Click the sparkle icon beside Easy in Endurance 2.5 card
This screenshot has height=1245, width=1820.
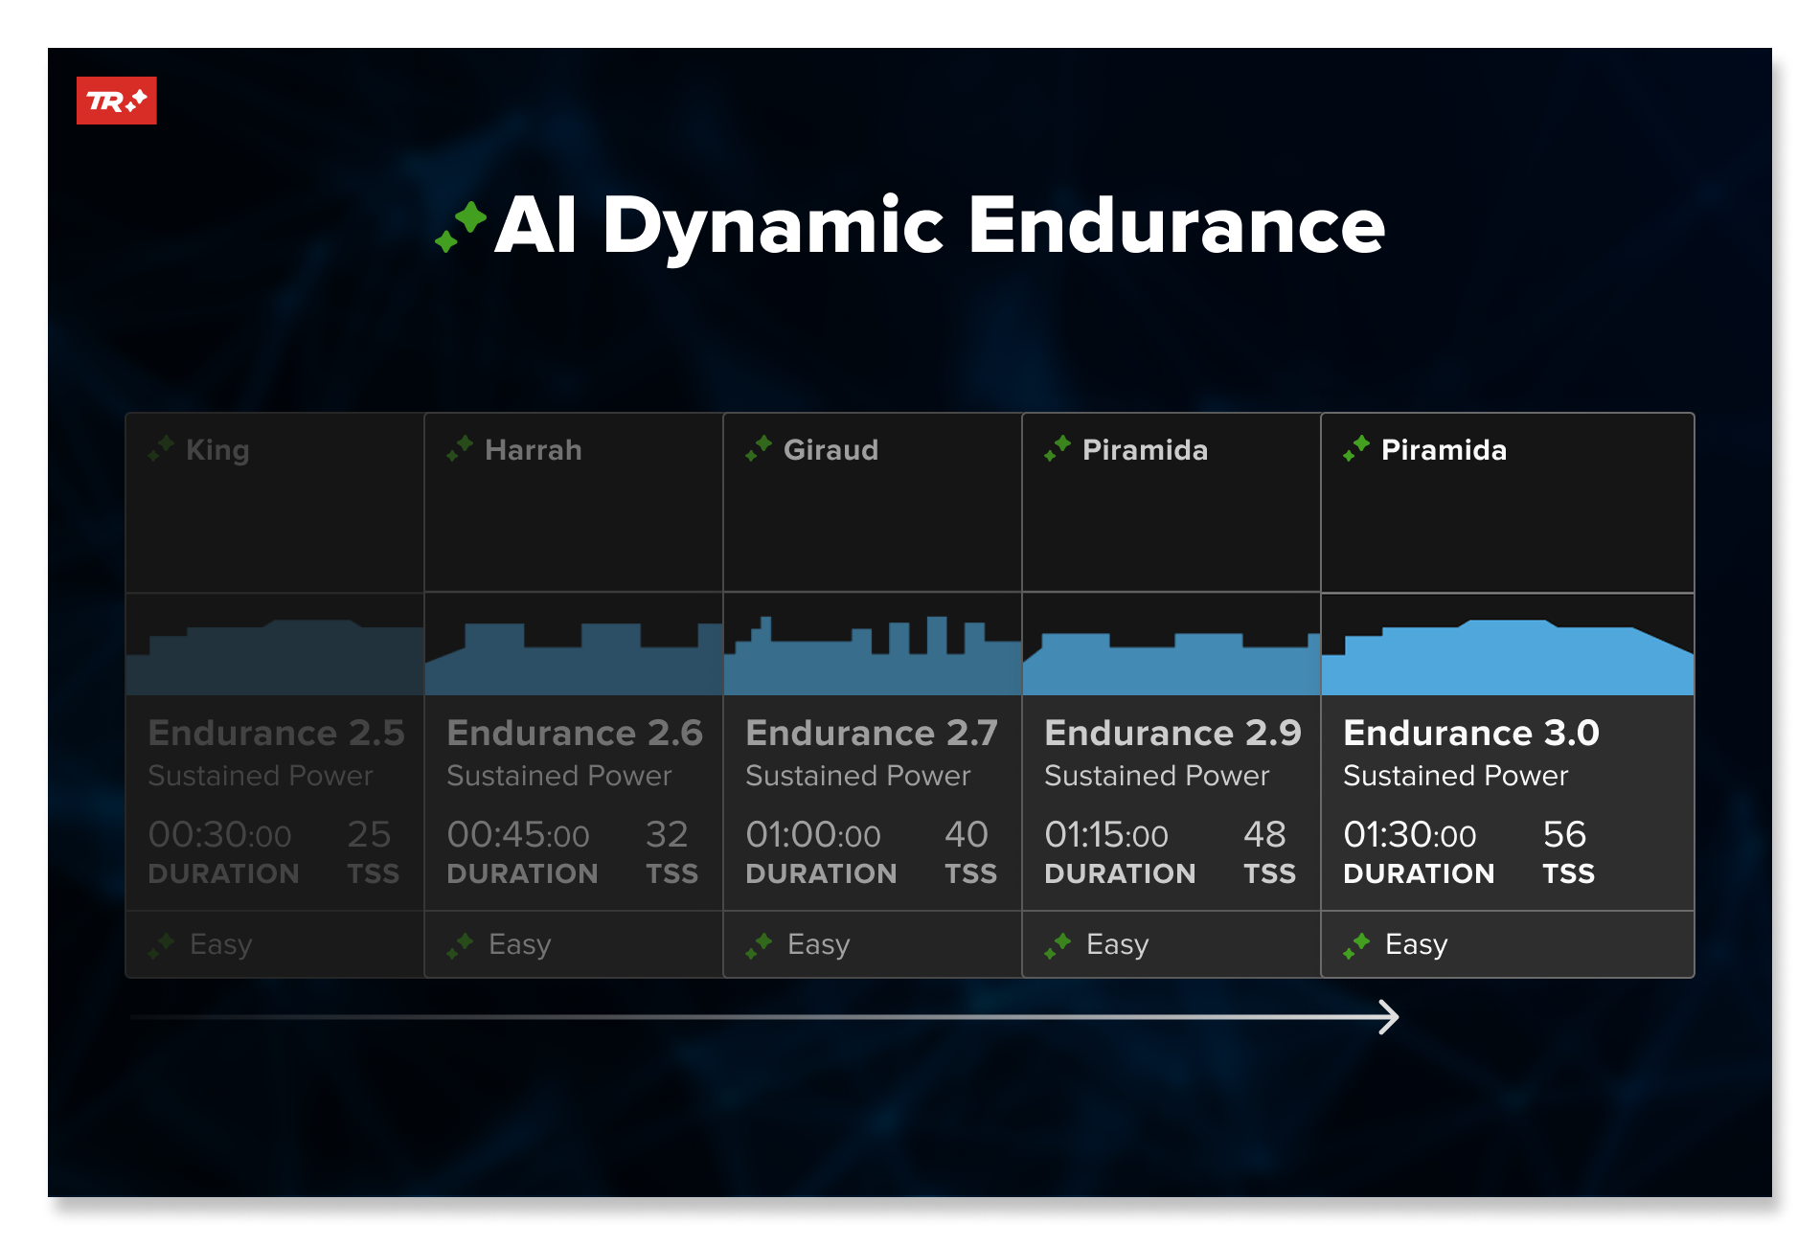point(161,945)
